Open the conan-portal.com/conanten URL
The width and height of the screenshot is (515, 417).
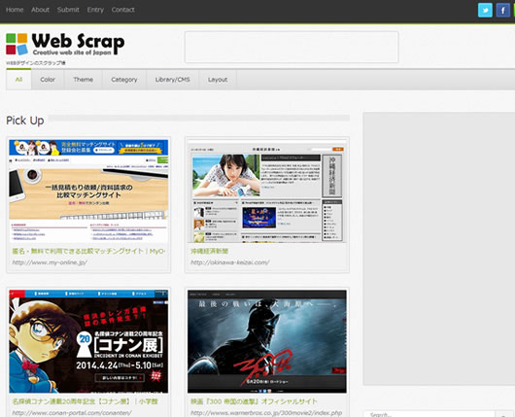click(x=72, y=413)
